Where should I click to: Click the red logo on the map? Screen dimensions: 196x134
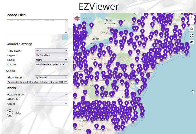(x=77, y=18)
